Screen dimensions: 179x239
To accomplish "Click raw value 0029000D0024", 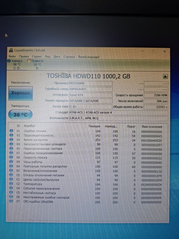I will pos(151,185).
